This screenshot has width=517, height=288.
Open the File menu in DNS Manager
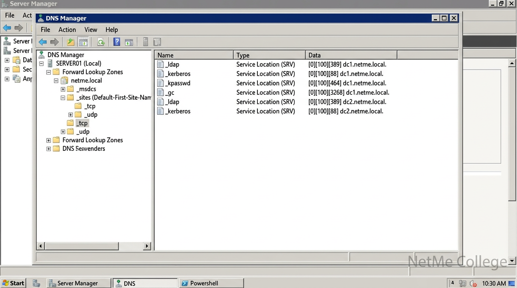(45, 30)
